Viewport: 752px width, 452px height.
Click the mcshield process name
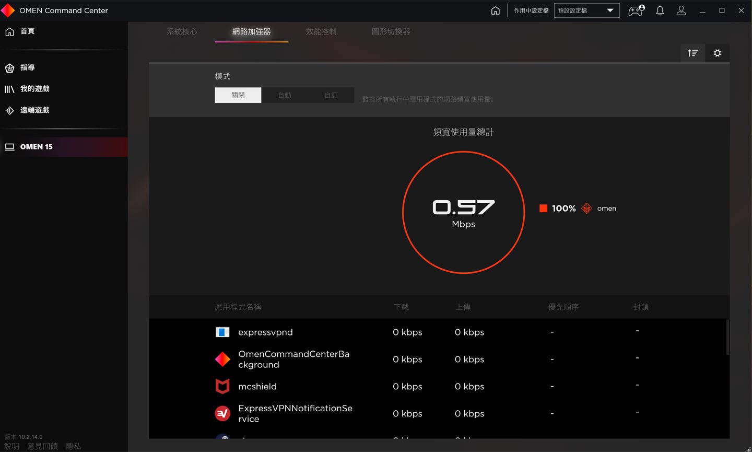pos(257,387)
